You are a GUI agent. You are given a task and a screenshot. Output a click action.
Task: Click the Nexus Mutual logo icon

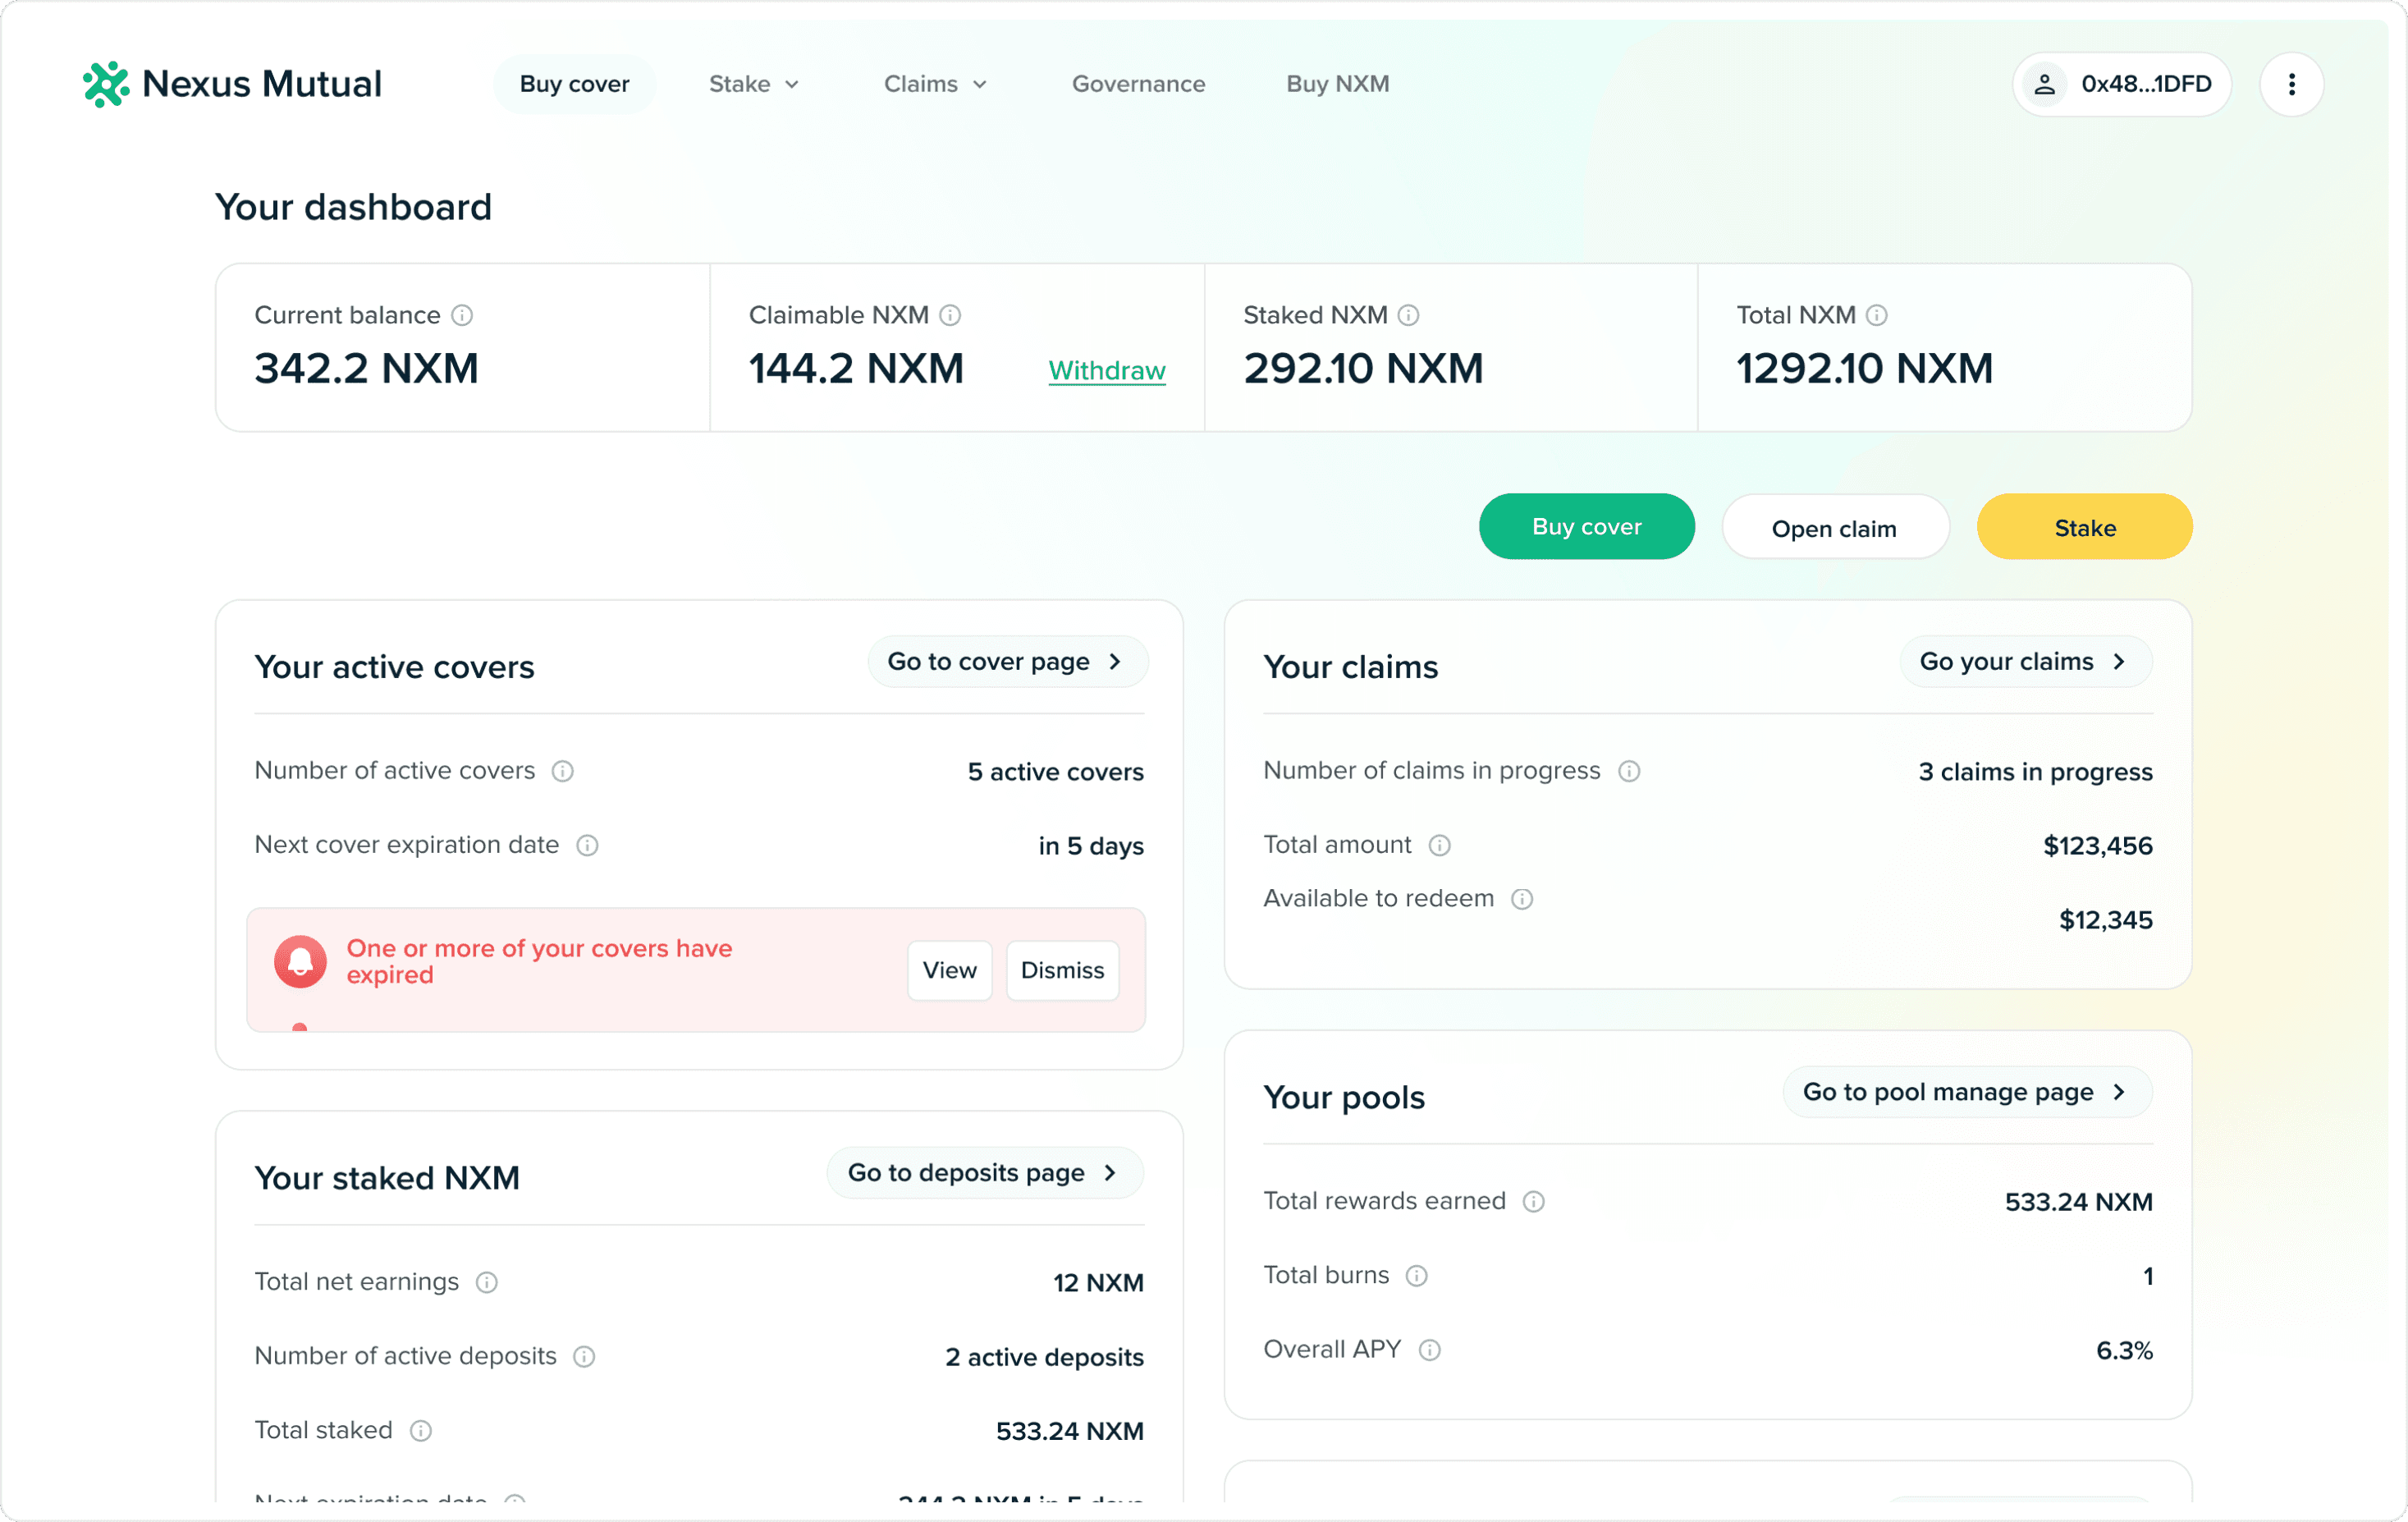(105, 84)
